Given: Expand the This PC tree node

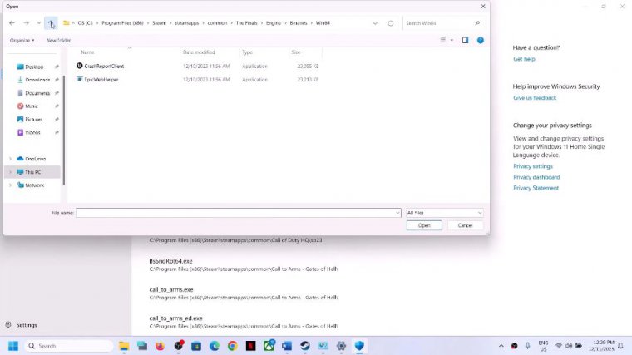Looking at the screenshot, I should point(10,172).
